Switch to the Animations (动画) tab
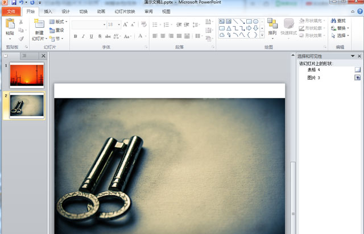 [x=101, y=11]
